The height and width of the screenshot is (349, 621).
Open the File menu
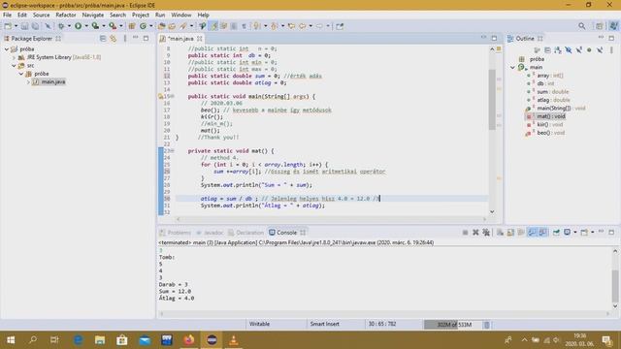(x=7, y=15)
